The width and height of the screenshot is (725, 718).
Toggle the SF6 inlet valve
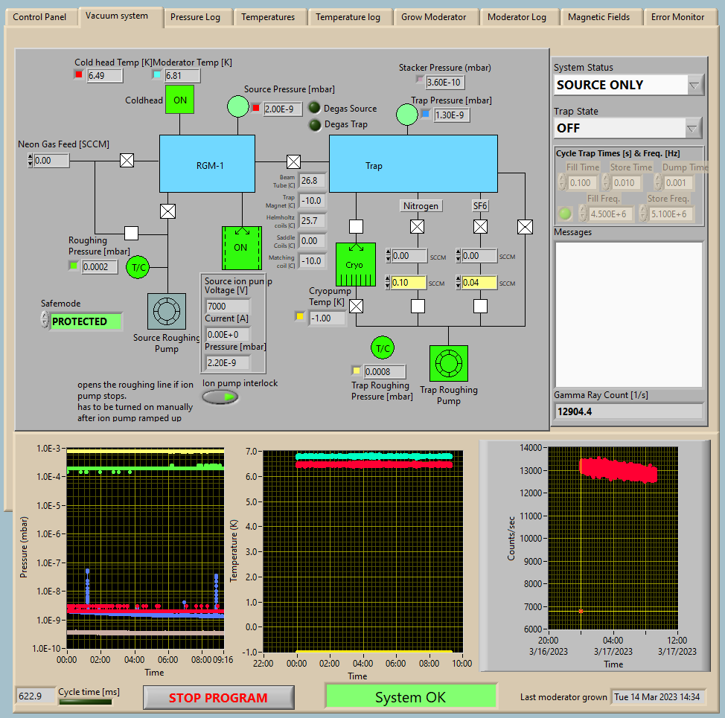click(480, 226)
